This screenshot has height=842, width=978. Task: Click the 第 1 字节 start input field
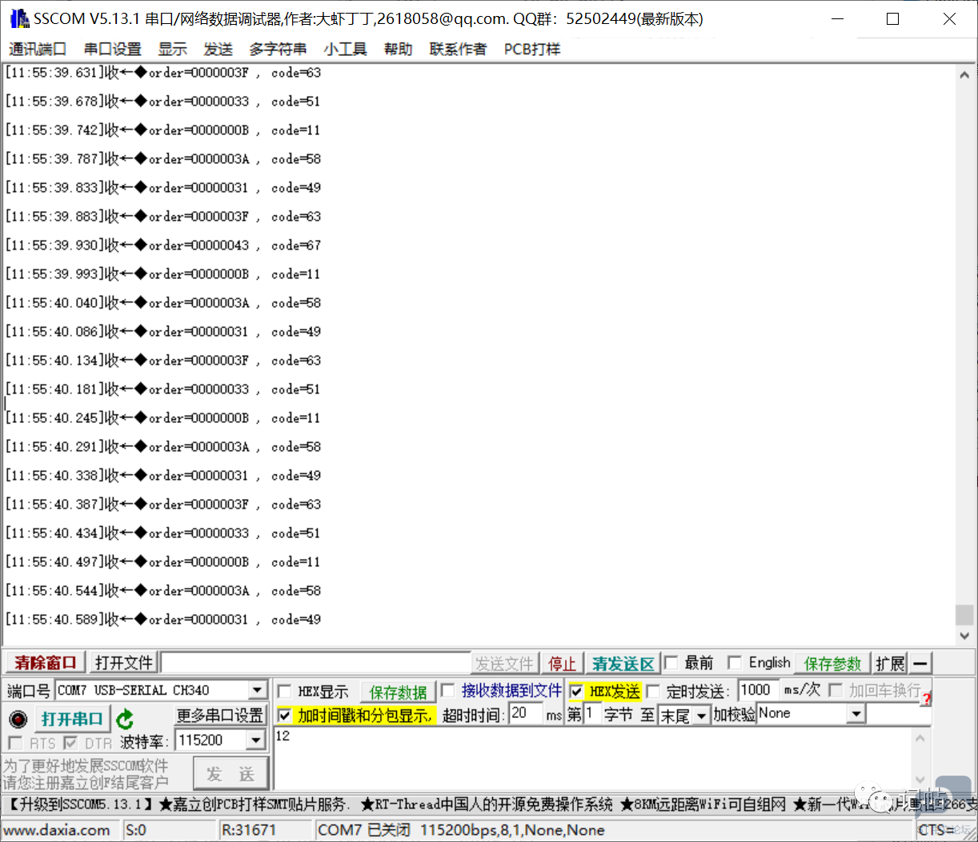tap(591, 713)
